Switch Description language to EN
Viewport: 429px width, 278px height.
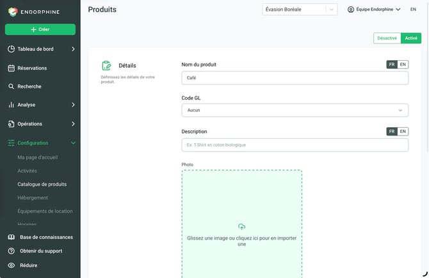click(x=403, y=132)
